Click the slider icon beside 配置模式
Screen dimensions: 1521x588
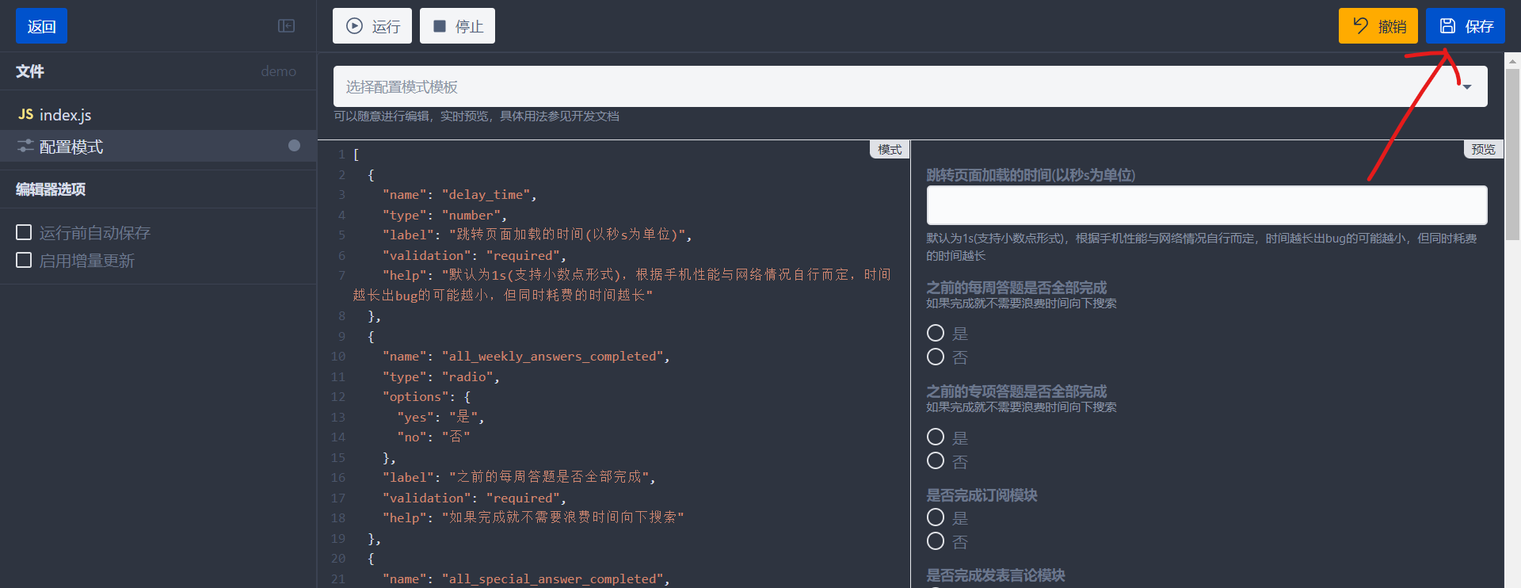click(x=25, y=146)
